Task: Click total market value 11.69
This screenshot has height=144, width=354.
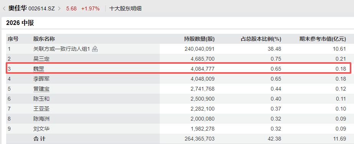Action: point(340,139)
